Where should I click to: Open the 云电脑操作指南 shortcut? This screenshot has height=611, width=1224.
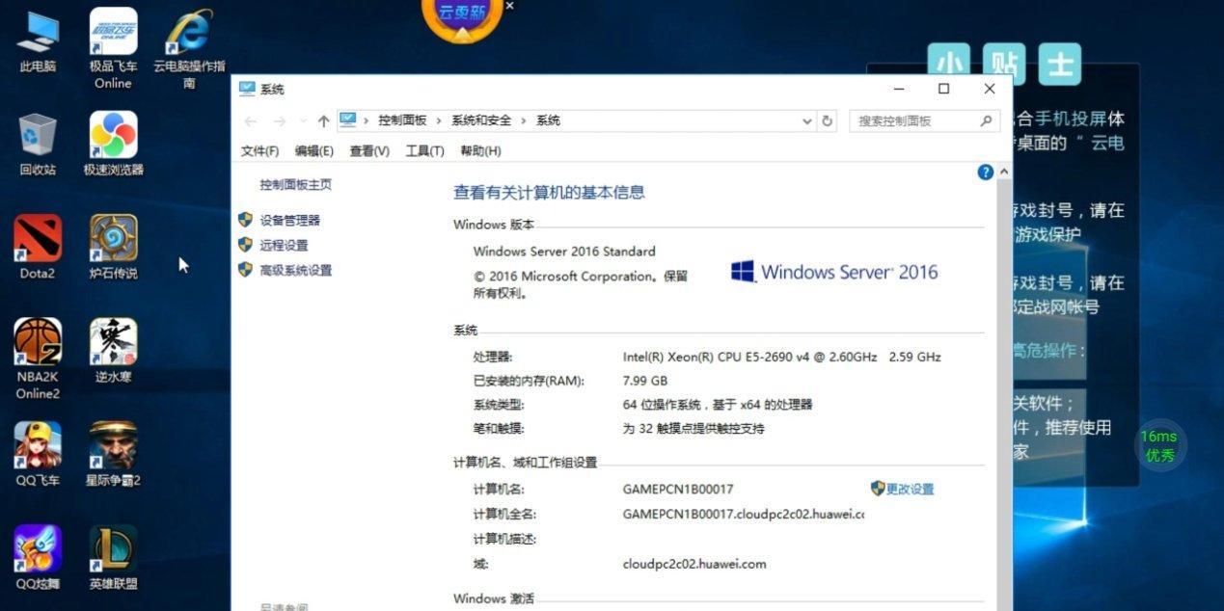point(189,49)
